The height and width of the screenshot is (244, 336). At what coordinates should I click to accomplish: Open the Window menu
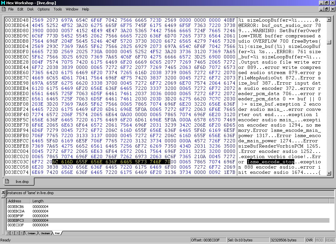pyautogui.click(x=72, y=9)
